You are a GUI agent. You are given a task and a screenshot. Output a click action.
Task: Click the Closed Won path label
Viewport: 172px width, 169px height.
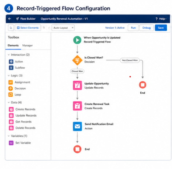[x=77, y=71]
